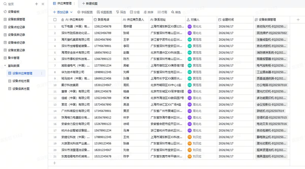Click 添加记录 button

(61, 12)
